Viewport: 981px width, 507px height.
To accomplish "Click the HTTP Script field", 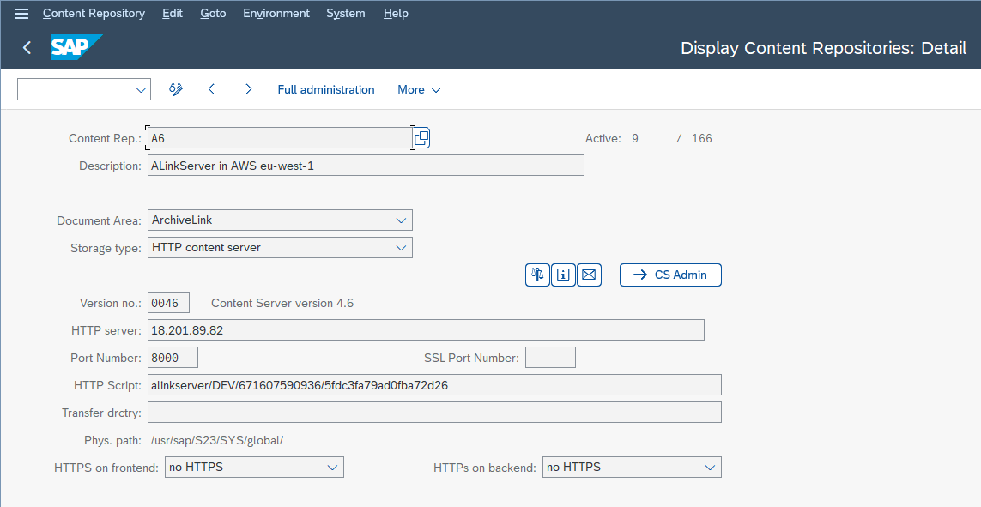I will click(434, 385).
